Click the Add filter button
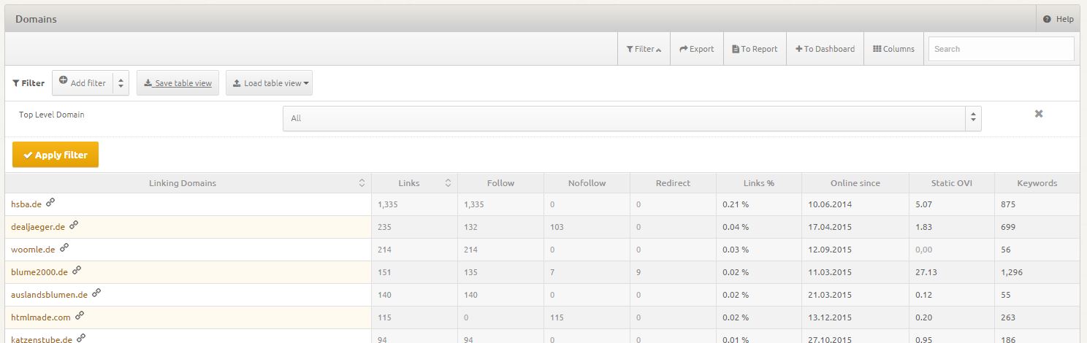The image size is (1087, 343). pyautogui.click(x=83, y=83)
